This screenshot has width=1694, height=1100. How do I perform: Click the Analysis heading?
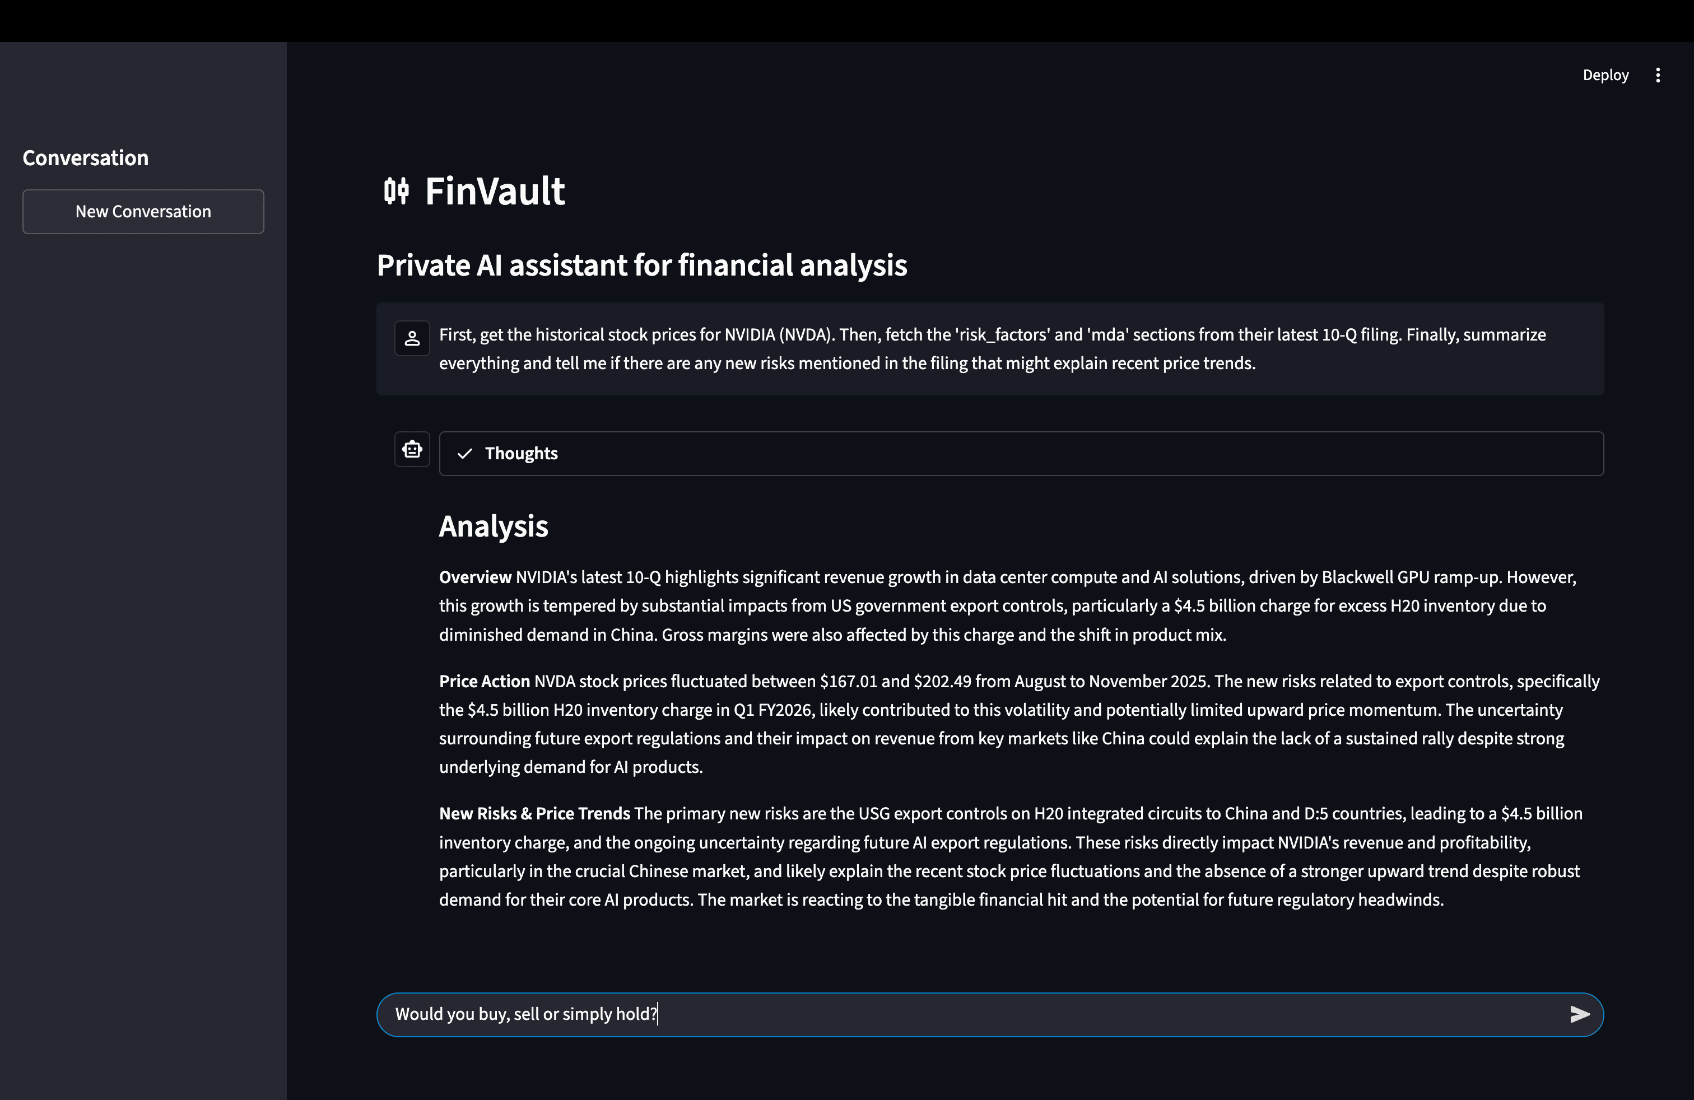pos(494,526)
